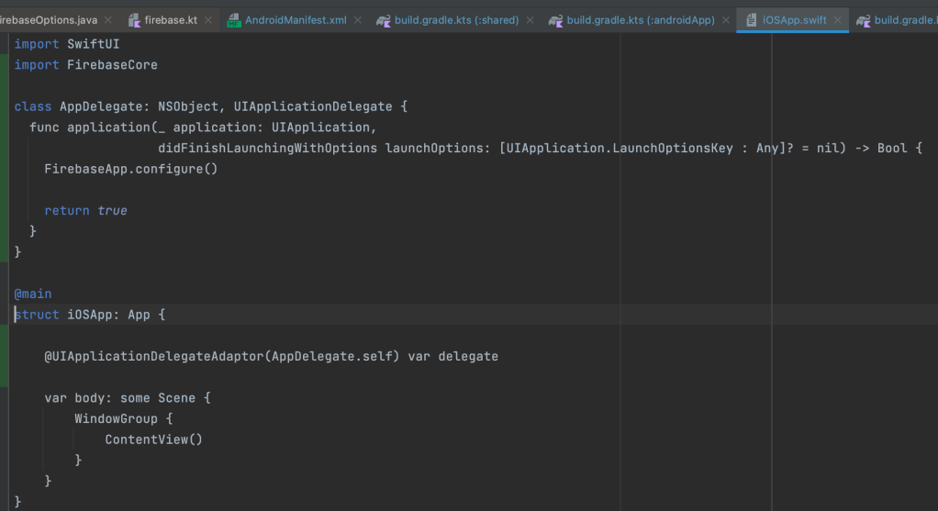Click the @main attribute in the code
This screenshot has height=511, width=938.
pyautogui.click(x=33, y=294)
